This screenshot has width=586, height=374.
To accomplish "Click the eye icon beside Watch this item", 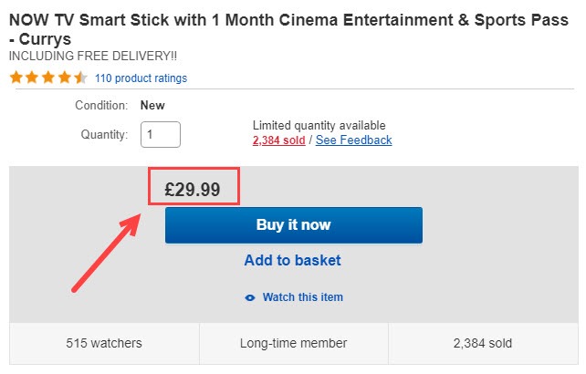I will (x=250, y=297).
